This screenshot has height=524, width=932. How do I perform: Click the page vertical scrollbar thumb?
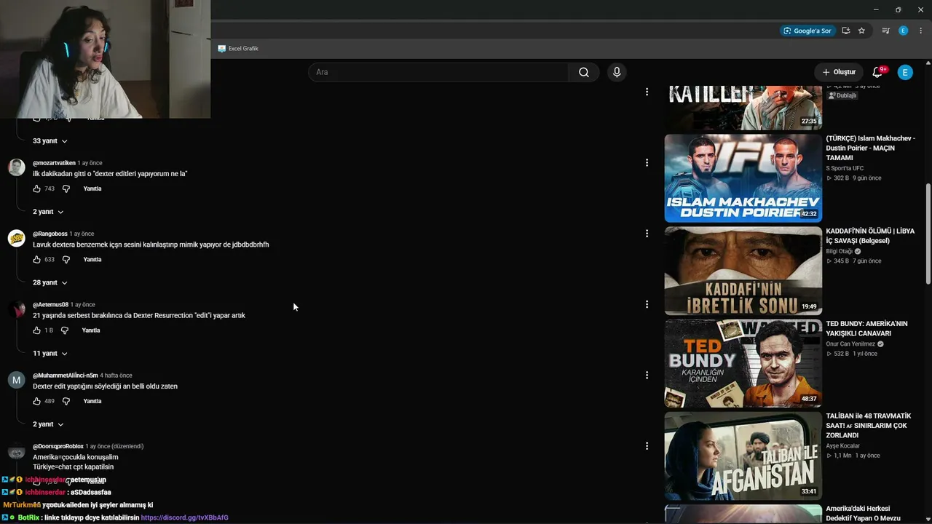928,233
